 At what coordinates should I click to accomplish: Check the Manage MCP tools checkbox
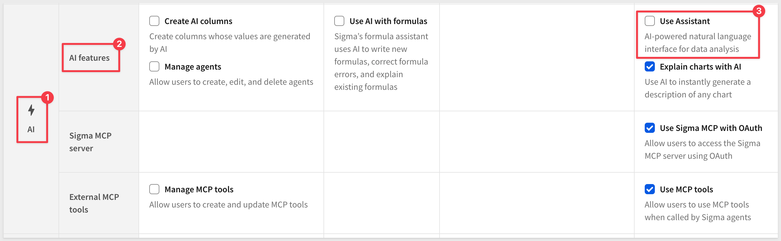(x=154, y=189)
